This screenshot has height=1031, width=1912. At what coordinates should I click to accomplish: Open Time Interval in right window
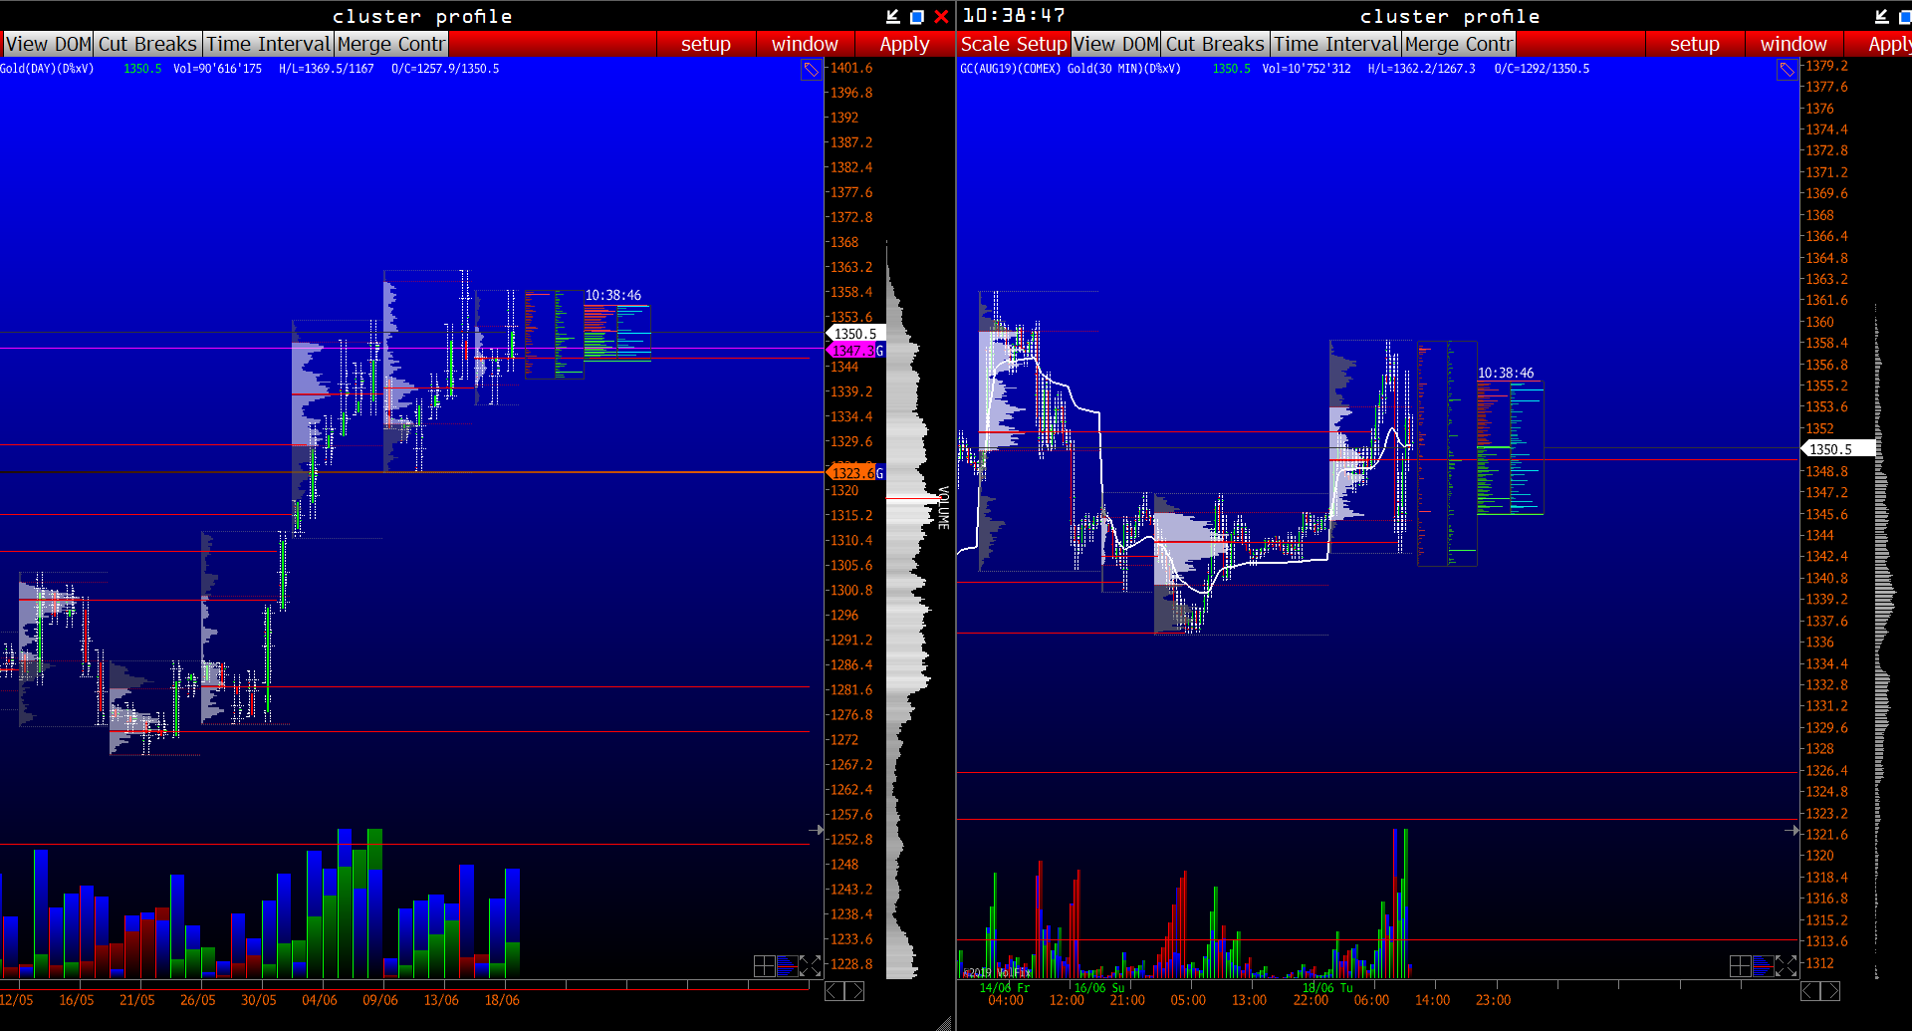(x=1336, y=44)
